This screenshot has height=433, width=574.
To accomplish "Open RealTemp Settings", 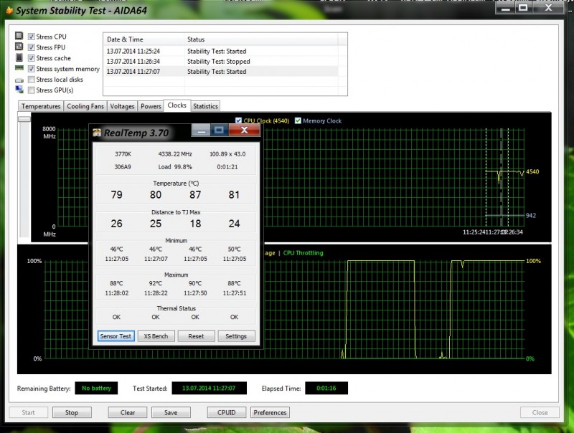I will pos(236,336).
